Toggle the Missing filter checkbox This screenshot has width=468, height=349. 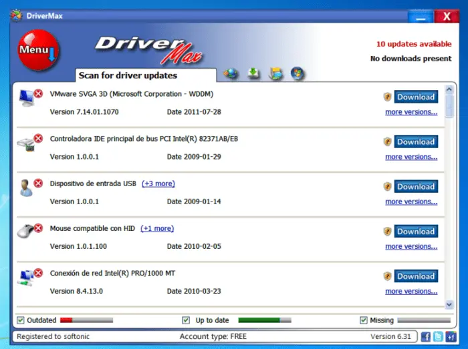pos(363,320)
